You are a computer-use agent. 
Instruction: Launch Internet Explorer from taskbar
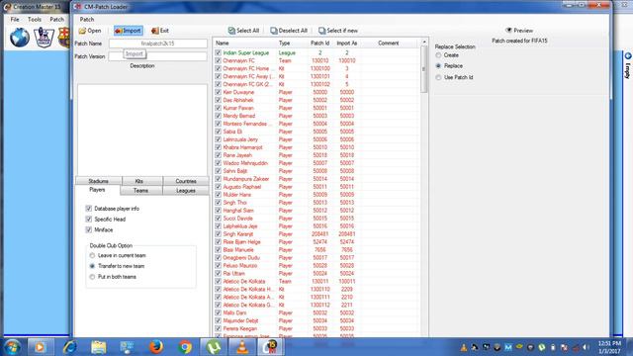[x=70, y=347]
